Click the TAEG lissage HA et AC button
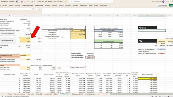This screenshot has width=173, height=97. click(7, 40)
